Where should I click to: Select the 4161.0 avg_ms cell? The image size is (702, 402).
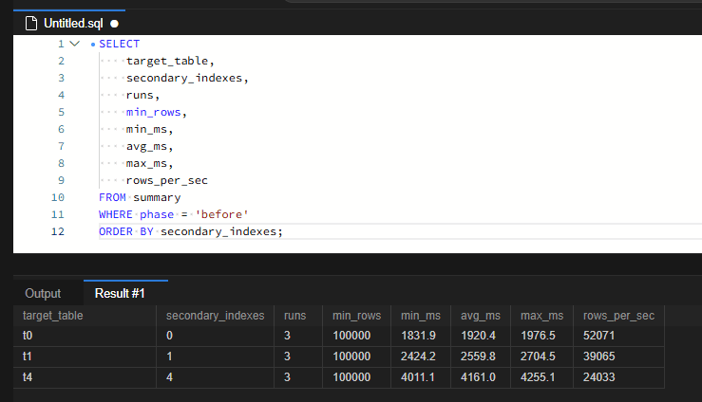coord(481,377)
